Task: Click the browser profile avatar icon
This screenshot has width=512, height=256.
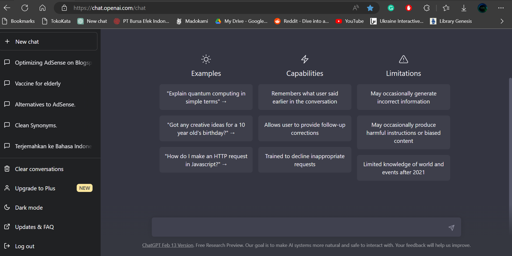Action: pyautogui.click(x=482, y=8)
